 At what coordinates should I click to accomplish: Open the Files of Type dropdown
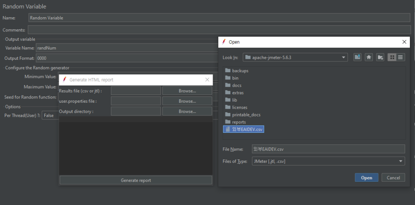pos(400,161)
